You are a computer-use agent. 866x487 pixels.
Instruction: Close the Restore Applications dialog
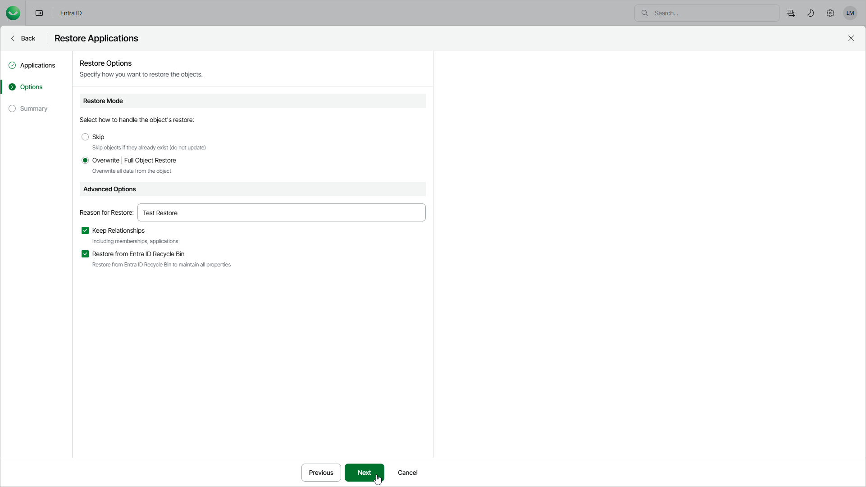(x=851, y=38)
